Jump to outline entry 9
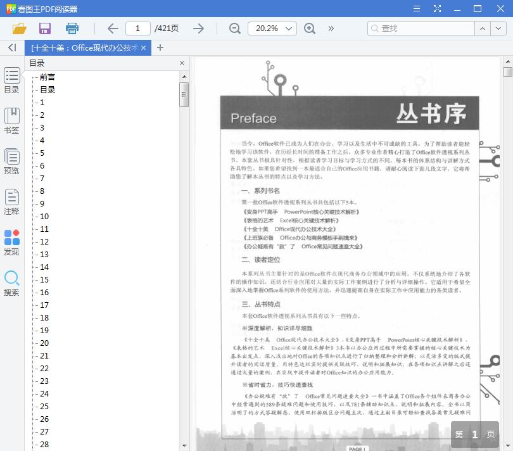Screen dimensions: 513x451 point(42,204)
